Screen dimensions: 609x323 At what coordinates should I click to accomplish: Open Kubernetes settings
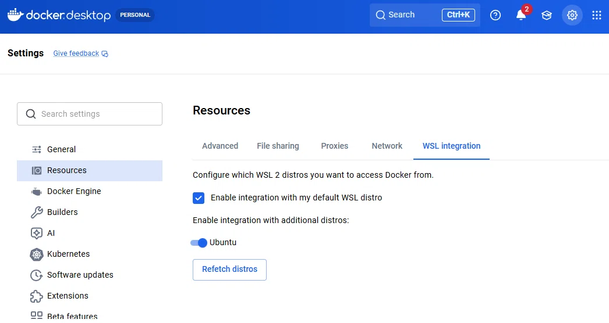(90, 254)
